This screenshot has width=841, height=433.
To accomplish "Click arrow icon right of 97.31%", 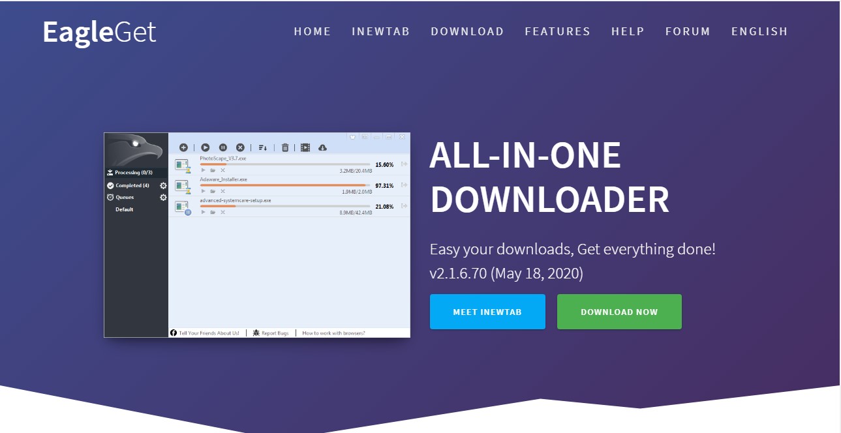I will pyautogui.click(x=405, y=185).
